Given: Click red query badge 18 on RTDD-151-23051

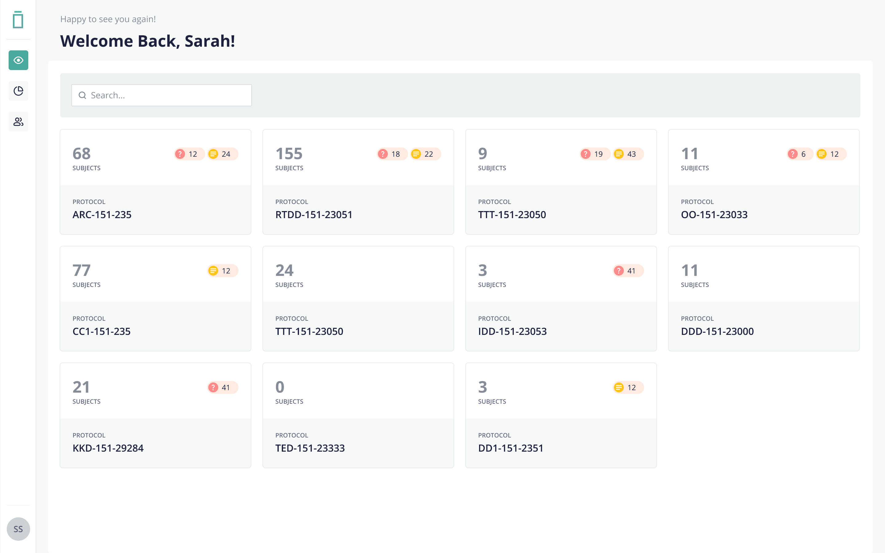Looking at the screenshot, I should click(391, 154).
